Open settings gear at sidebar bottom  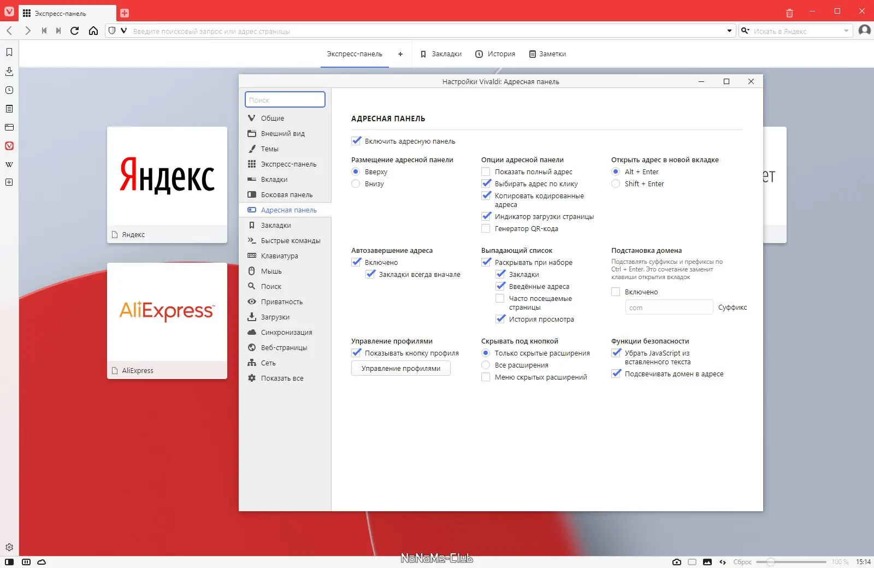[x=9, y=547]
